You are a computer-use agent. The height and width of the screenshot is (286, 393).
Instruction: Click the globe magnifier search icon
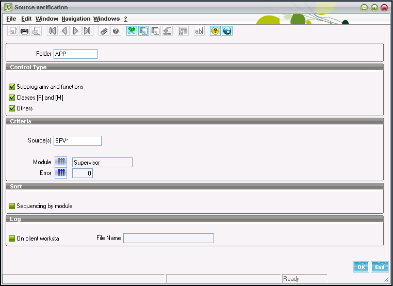pyautogui.click(x=227, y=31)
